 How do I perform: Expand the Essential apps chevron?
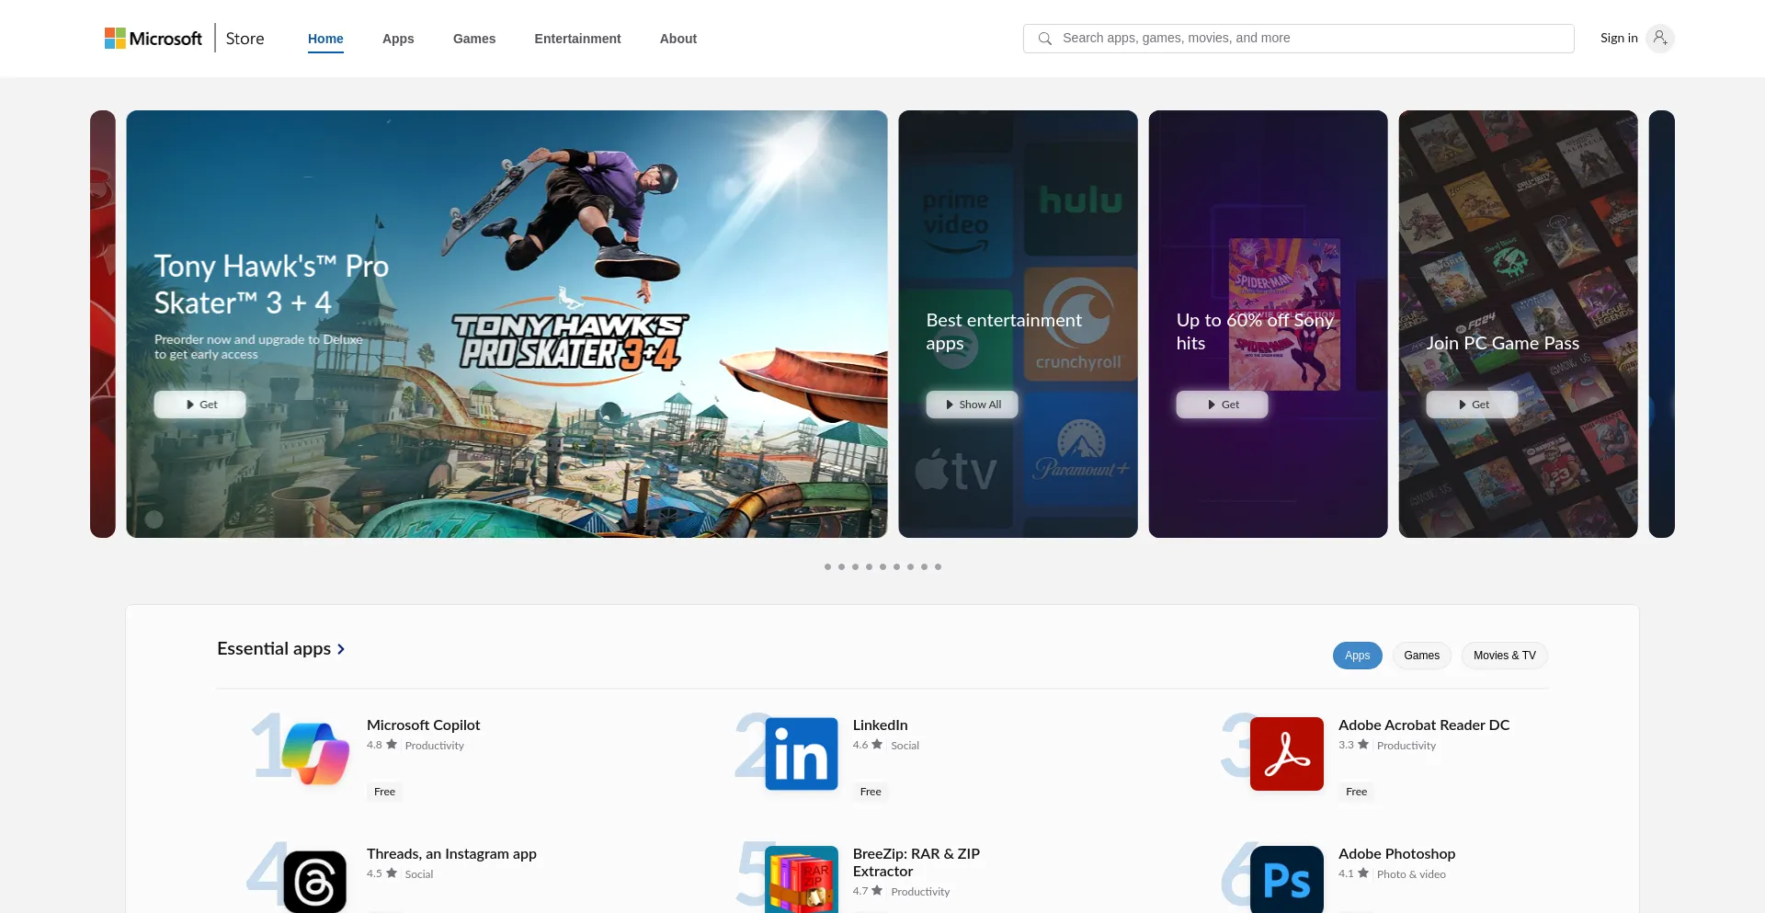[x=341, y=649]
